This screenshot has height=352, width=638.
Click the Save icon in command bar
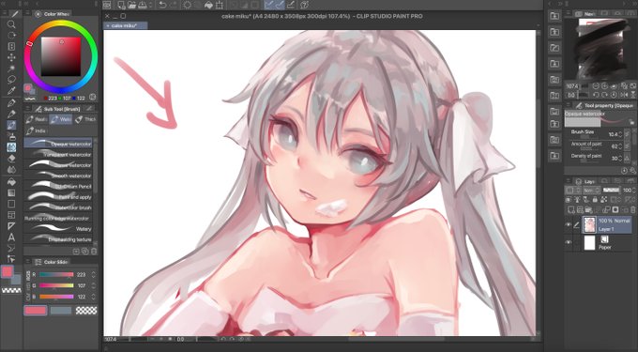coord(143,5)
